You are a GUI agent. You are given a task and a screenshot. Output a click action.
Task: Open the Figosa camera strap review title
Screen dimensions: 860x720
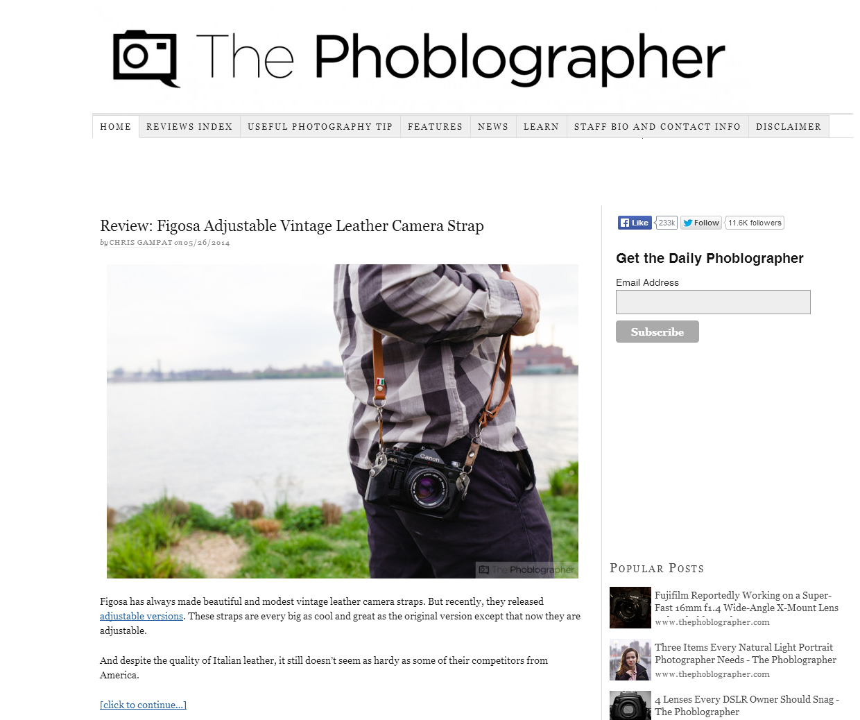coord(292,225)
